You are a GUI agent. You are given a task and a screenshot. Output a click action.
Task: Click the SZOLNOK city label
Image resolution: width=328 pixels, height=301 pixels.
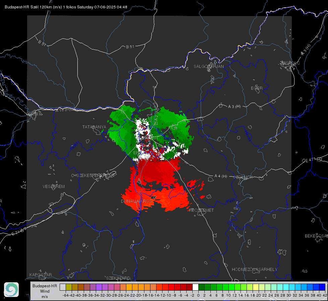[243, 177]
